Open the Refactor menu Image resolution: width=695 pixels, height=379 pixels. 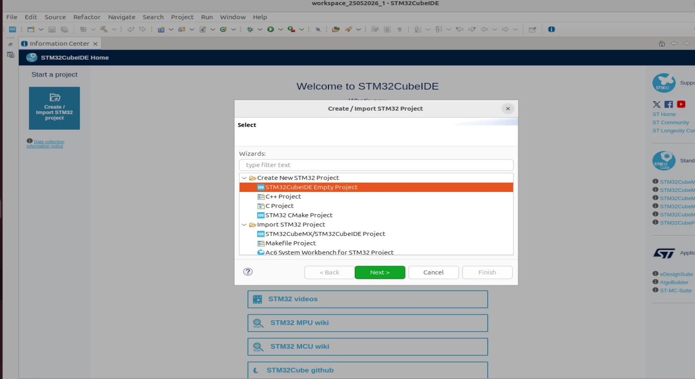click(87, 17)
